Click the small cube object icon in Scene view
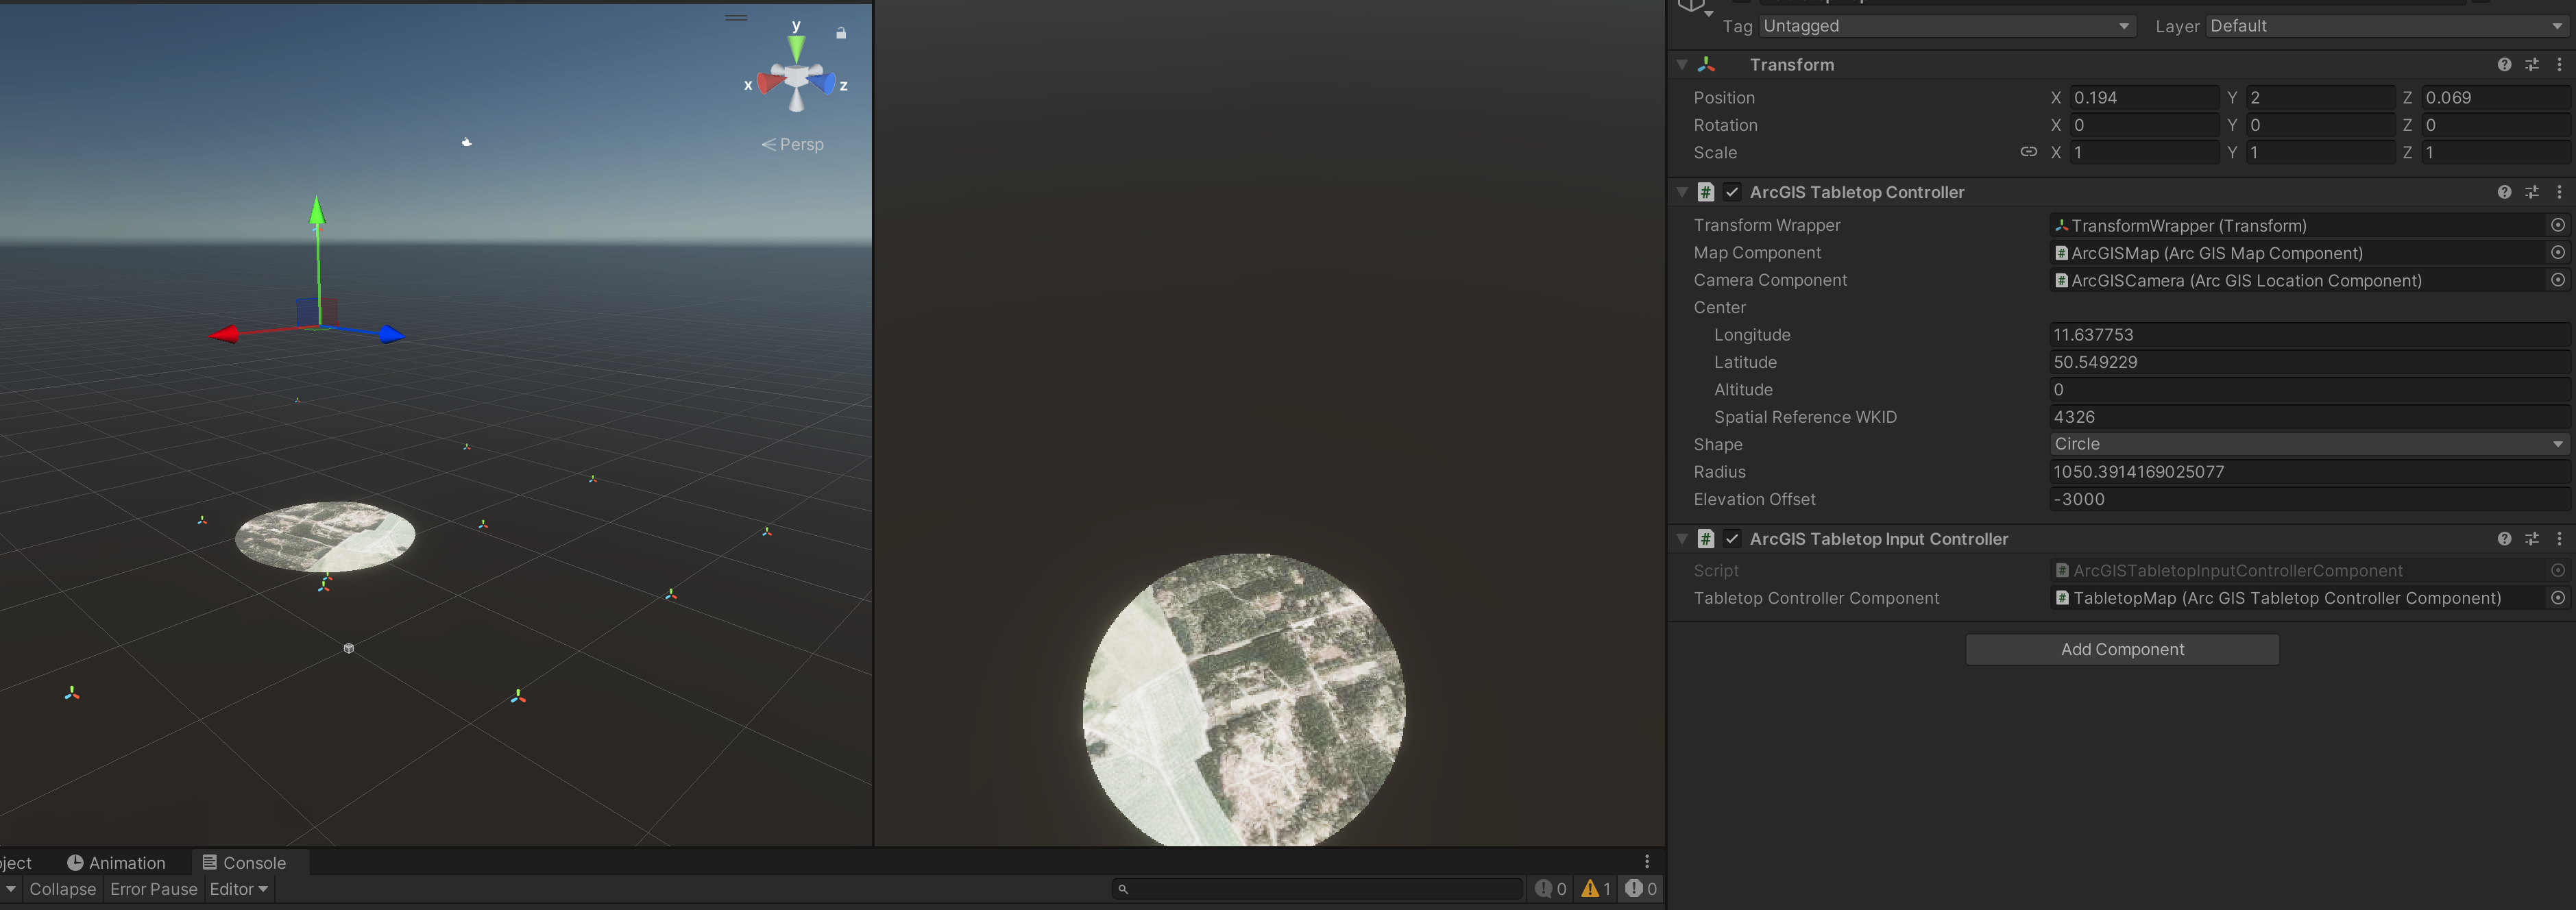The height and width of the screenshot is (910, 2576). coord(349,648)
